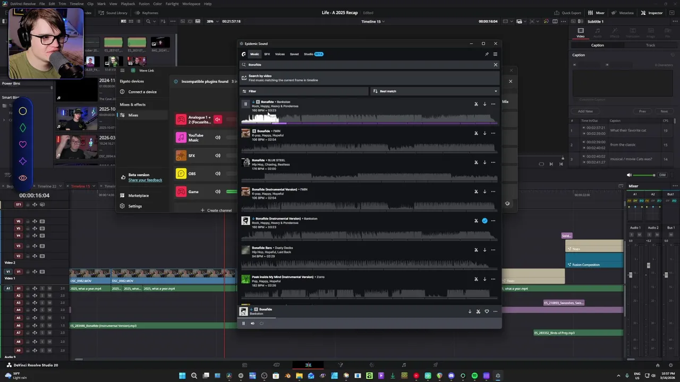Click heart icon in Epidemic player bar
The height and width of the screenshot is (382, 680).
(487, 311)
